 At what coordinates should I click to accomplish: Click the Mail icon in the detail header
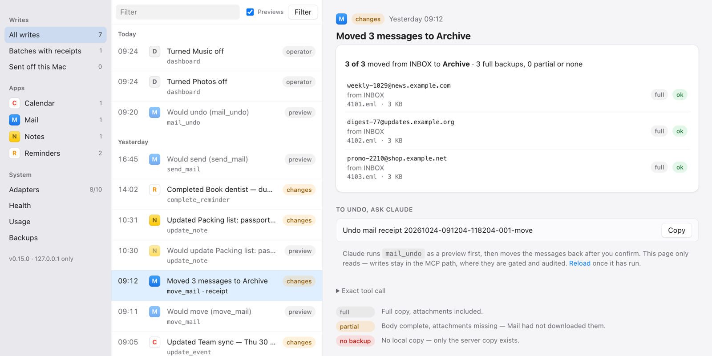[x=341, y=19]
